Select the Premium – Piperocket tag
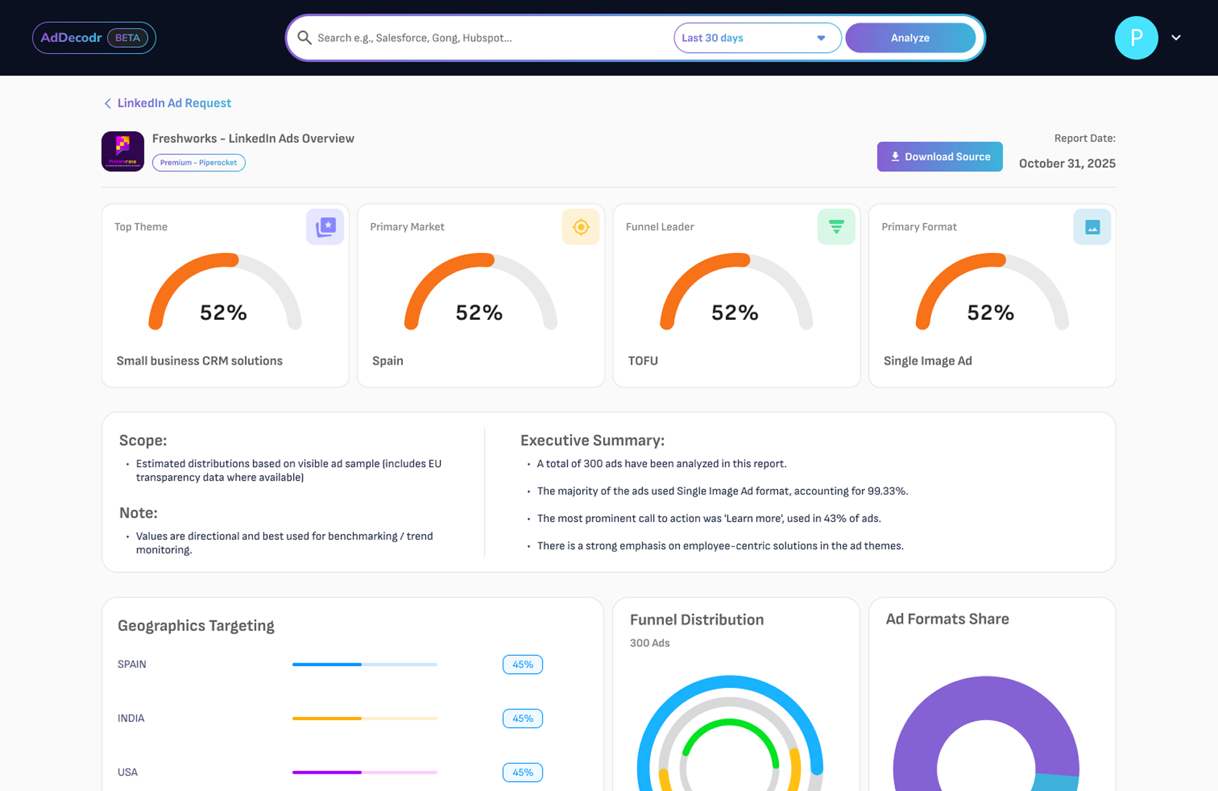The image size is (1218, 791). (198, 162)
